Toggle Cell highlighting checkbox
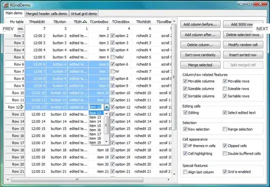The image size is (270, 187). tap(185, 154)
